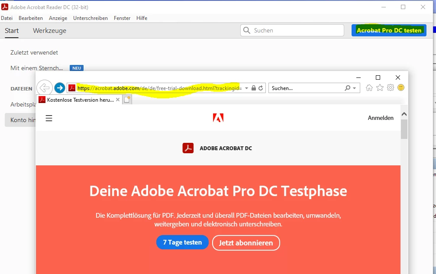Click the browser page scrollbar thumb
436x274 pixels.
tap(404, 129)
